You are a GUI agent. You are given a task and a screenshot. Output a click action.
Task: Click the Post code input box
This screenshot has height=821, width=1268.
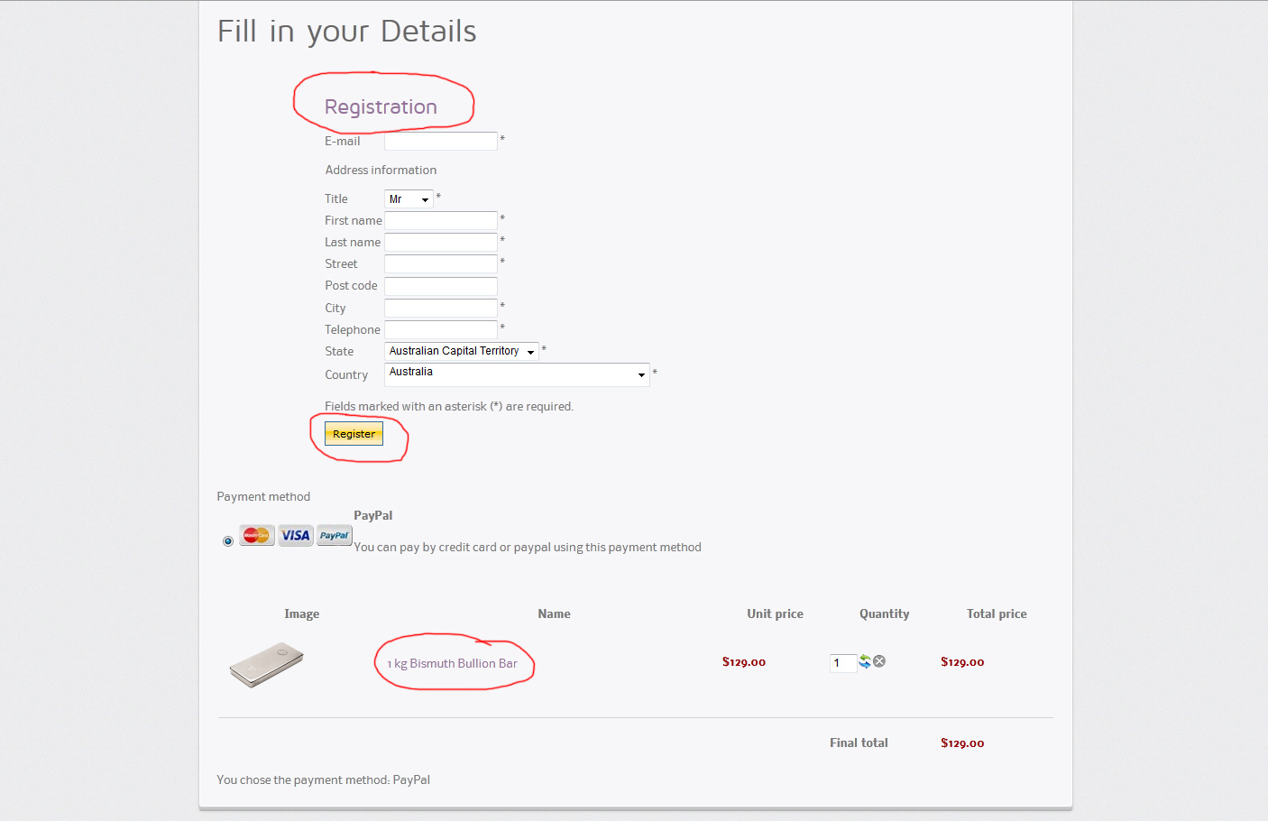pos(441,286)
